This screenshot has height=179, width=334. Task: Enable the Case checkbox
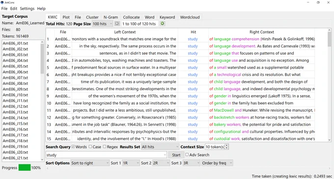pos(90,147)
